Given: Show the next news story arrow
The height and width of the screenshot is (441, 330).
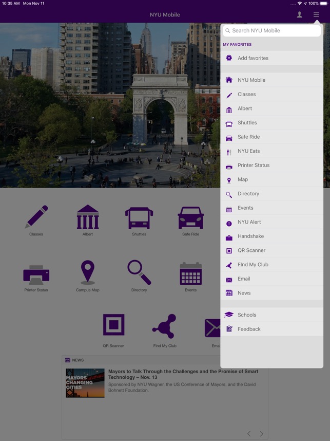Looking at the screenshot, I should click(x=261, y=433).
